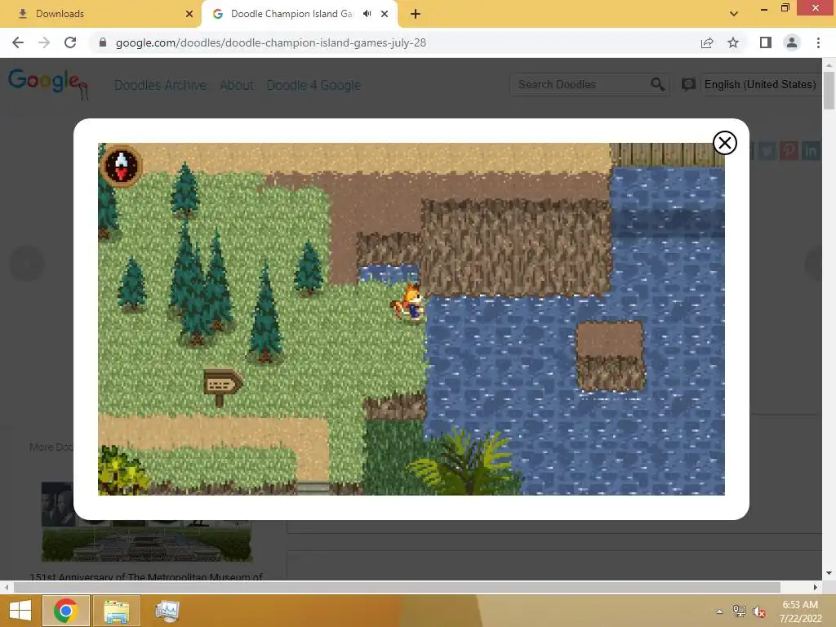Click the network tray icon
This screenshot has width=836, height=627.
[740, 611]
